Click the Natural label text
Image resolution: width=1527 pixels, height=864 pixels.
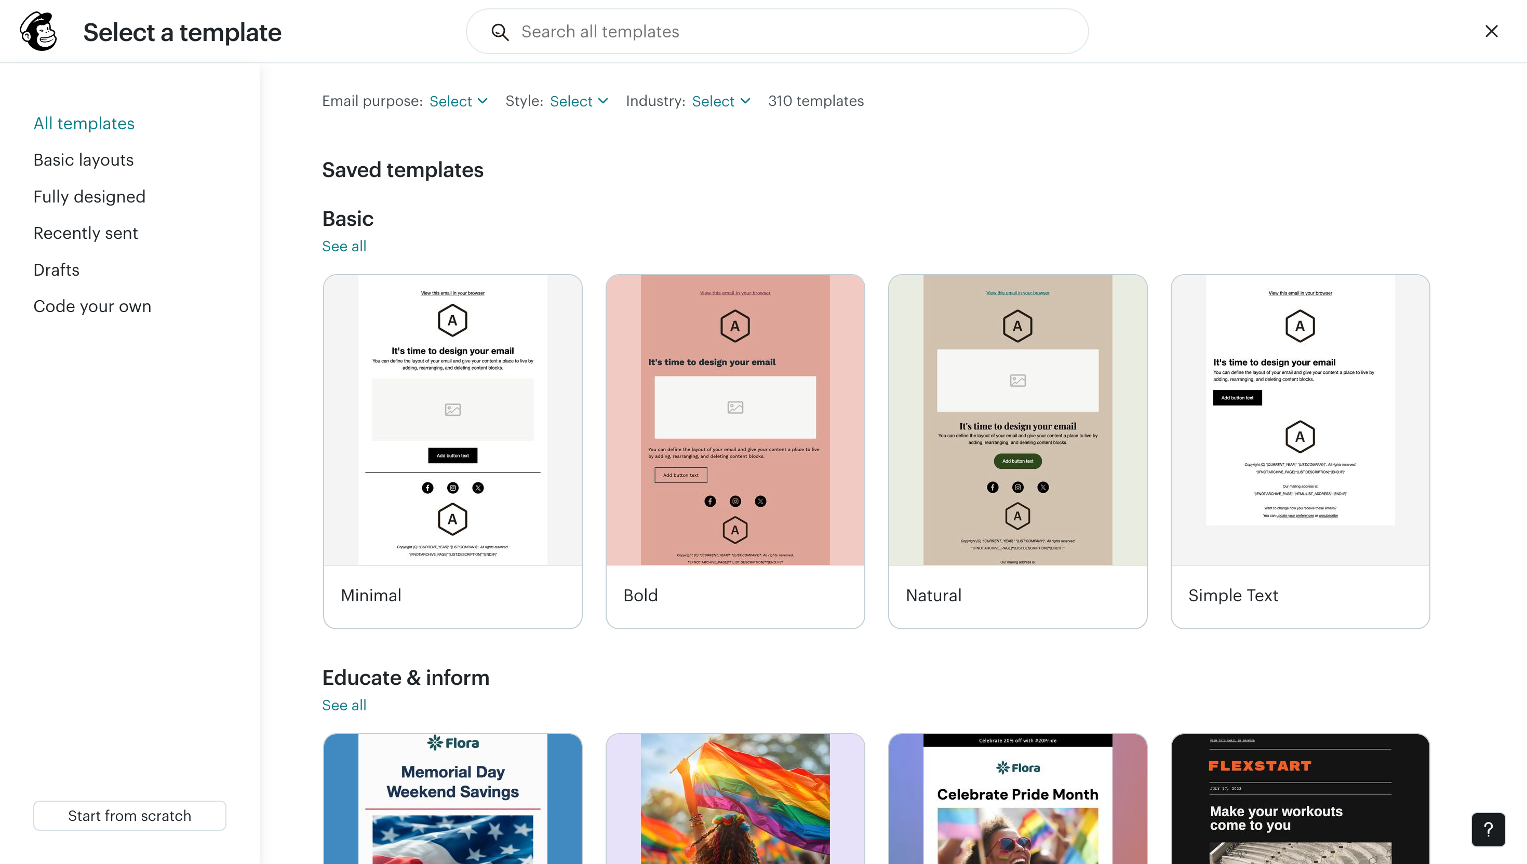(x=933, y=595)
